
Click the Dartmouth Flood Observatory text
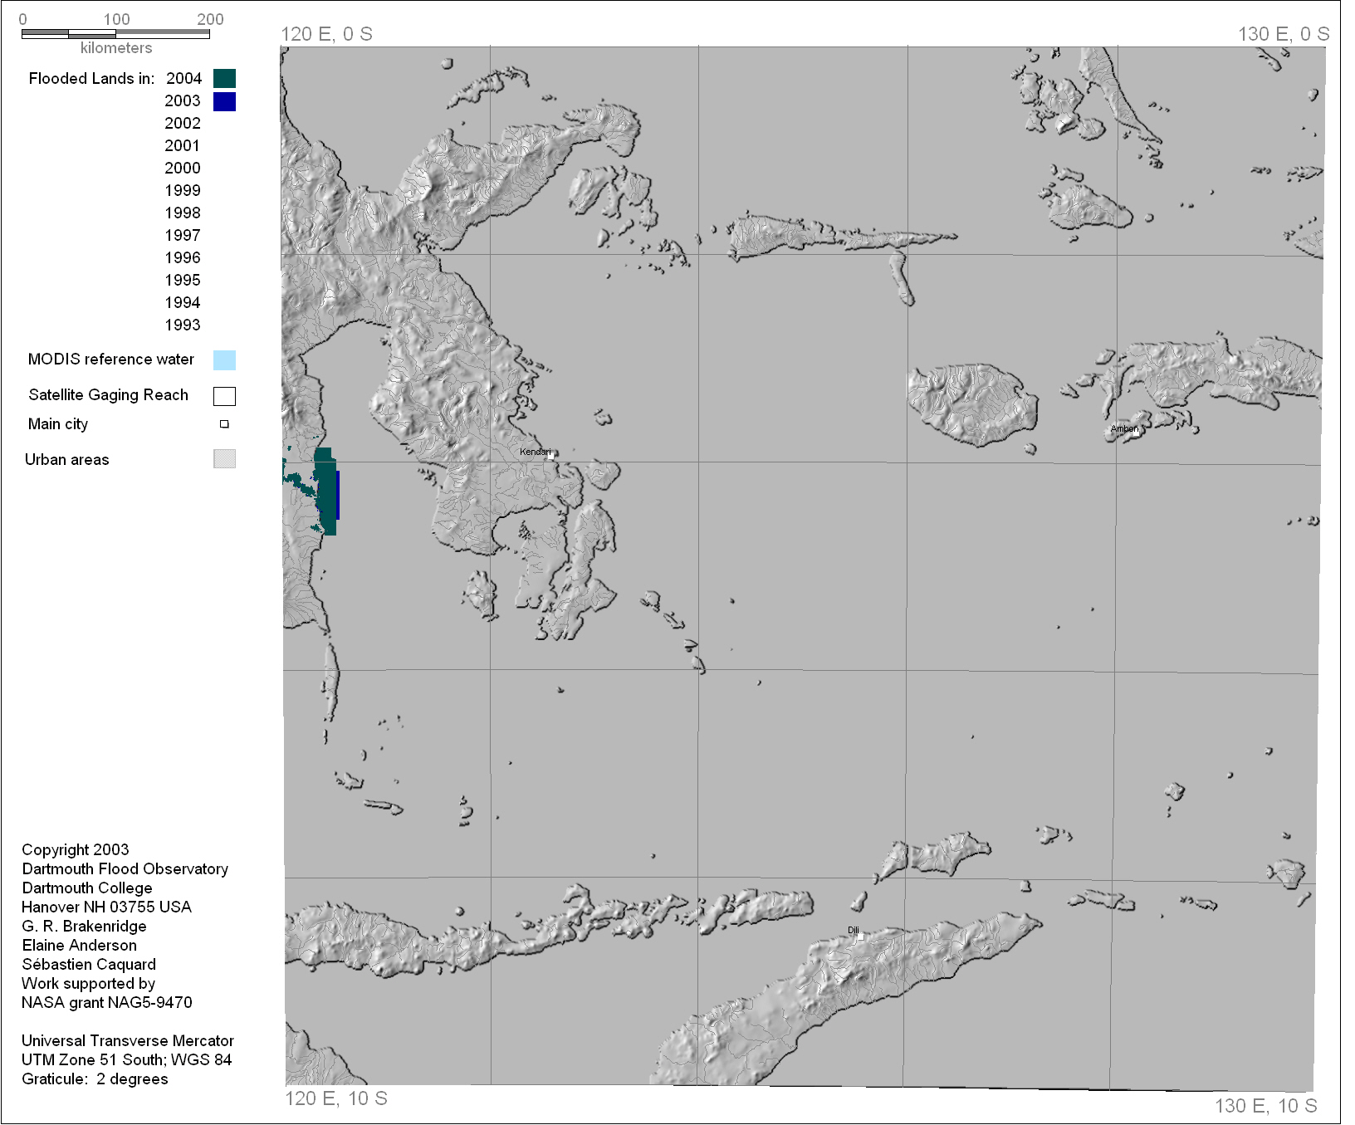[x=125, y=869]
